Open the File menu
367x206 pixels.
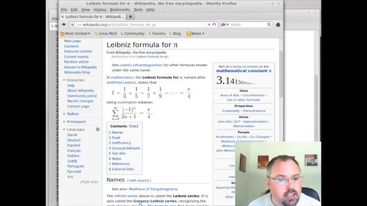pyautogui.click(x=64, y=10)
